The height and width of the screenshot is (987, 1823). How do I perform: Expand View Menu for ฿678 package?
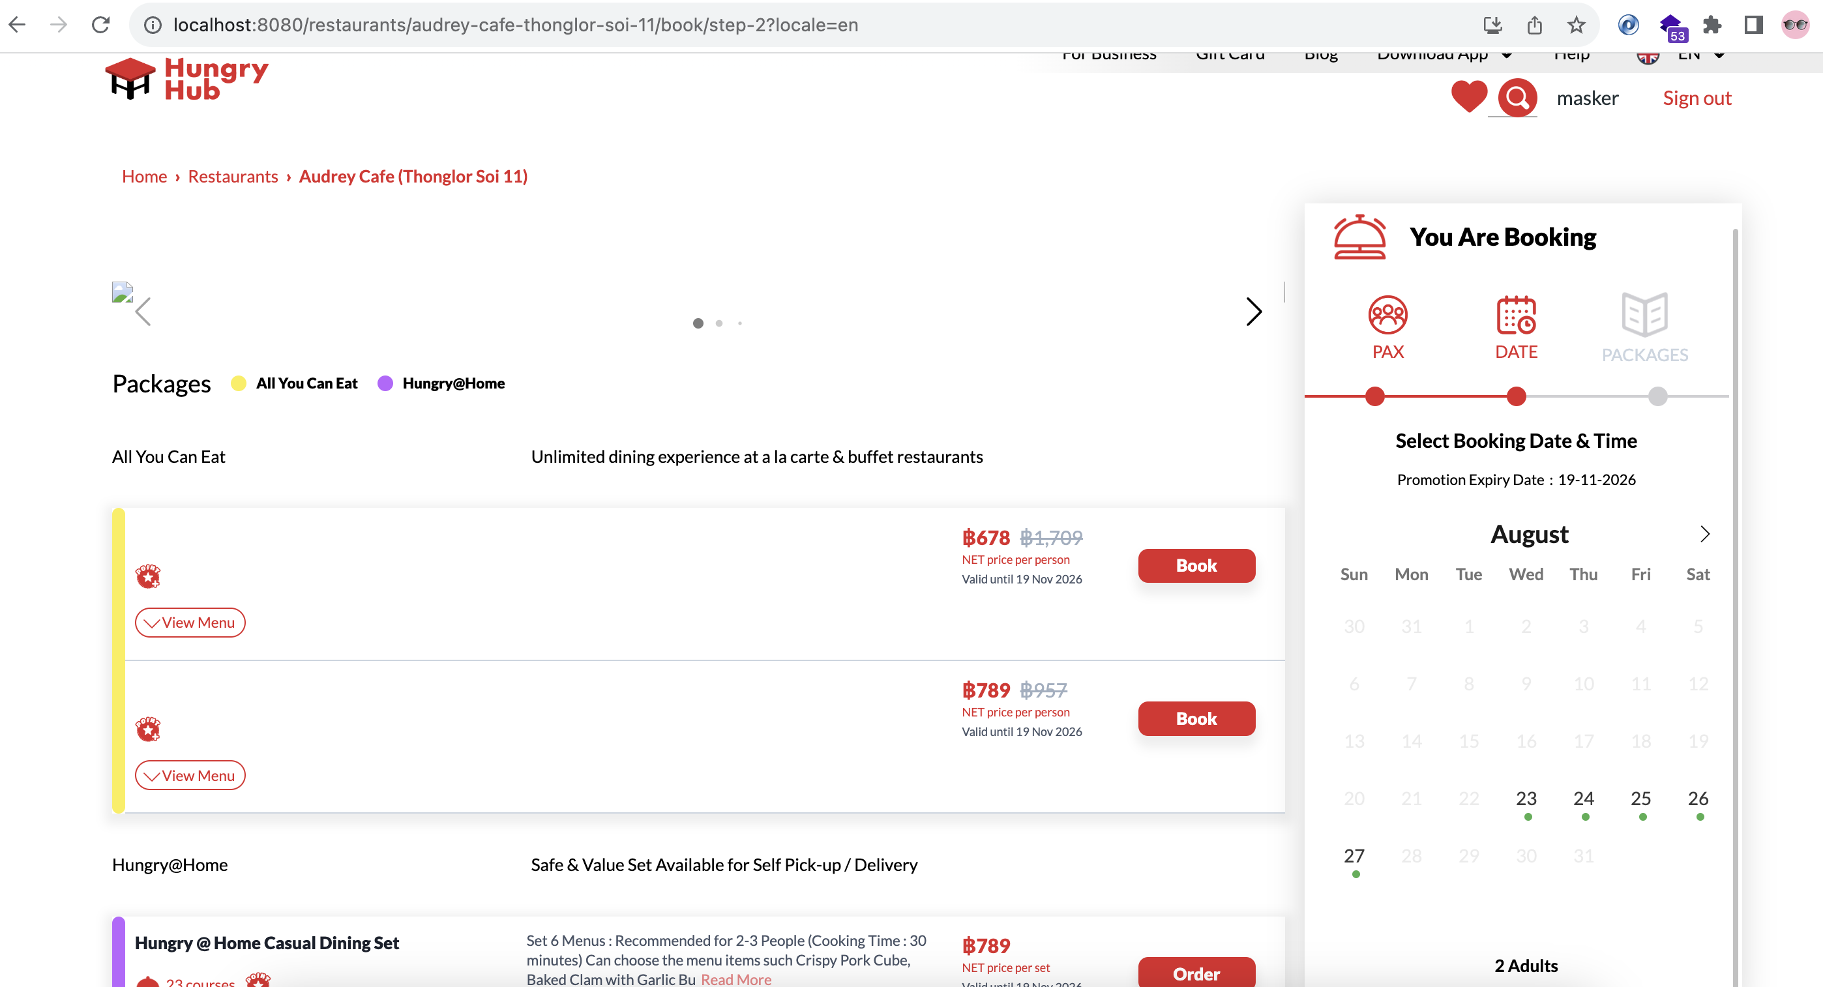pyautogui.click(x=190, y=623)
